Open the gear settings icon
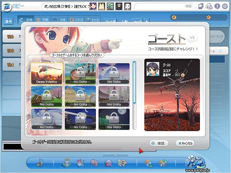The height and width of the screenshot is (173, 231). pos(225,6)
